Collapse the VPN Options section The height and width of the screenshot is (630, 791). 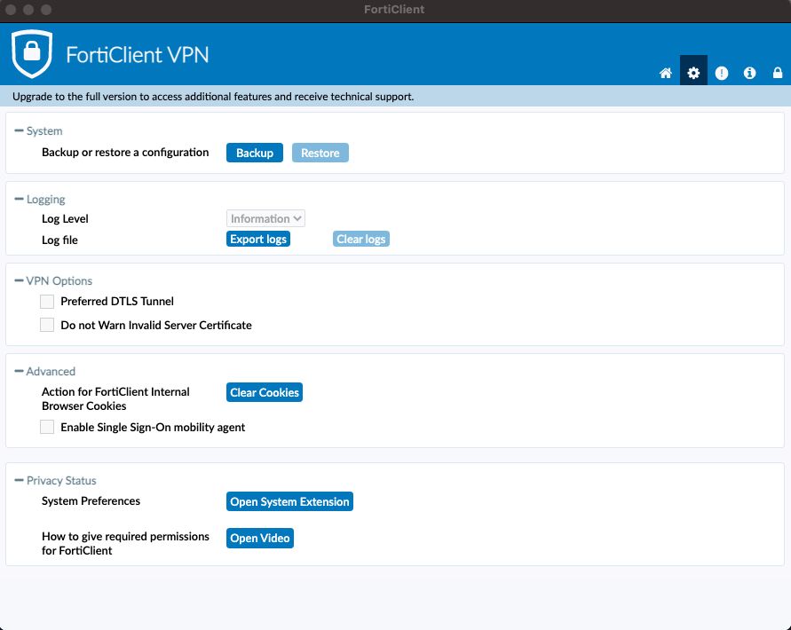[19, 281]
